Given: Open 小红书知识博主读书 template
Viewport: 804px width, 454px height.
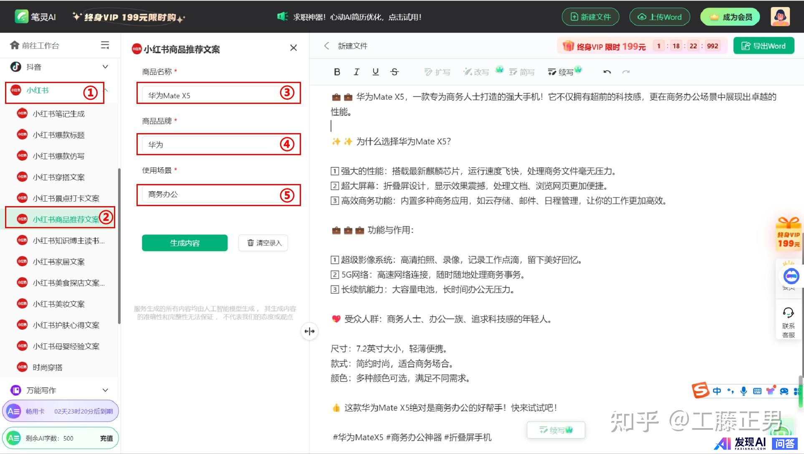Looking at the screenshot, I should coord(68,240).
